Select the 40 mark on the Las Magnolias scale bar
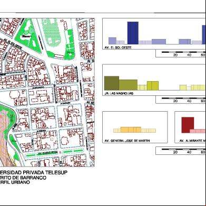This screenshot has height=206, width=206. 189,101
